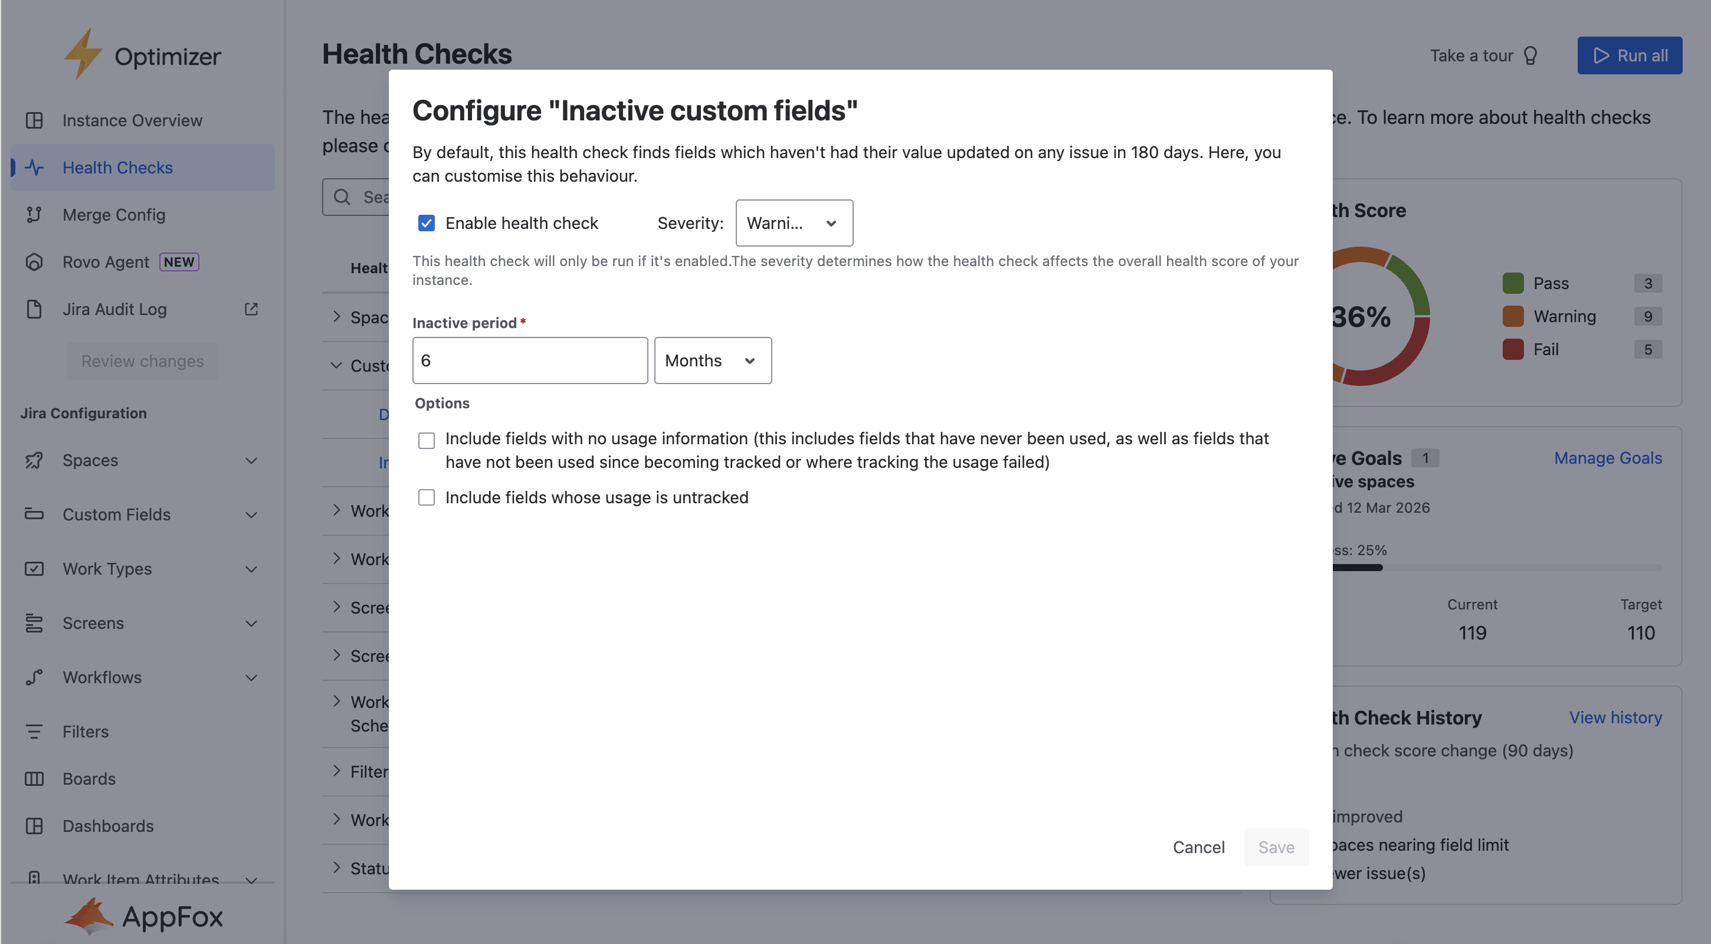Click the Manage Goals link
The height and width of the screenshot is (944, 1711).
tap(1607, 458)
